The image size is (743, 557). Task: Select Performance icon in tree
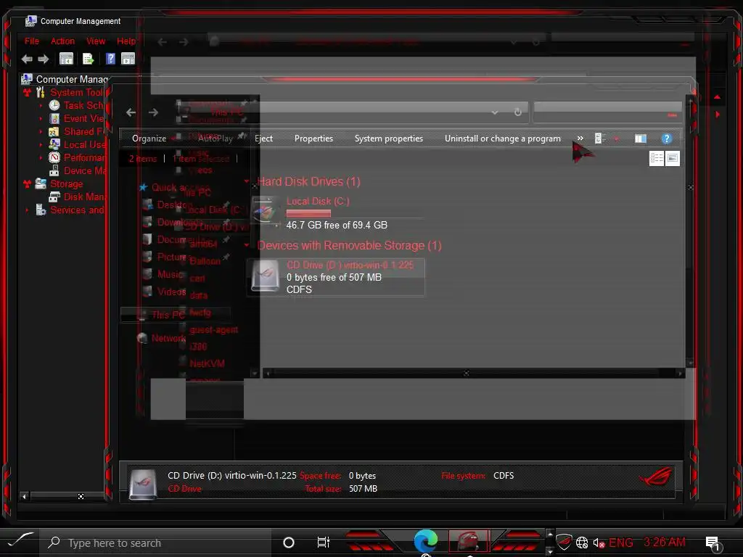[54, 157]
